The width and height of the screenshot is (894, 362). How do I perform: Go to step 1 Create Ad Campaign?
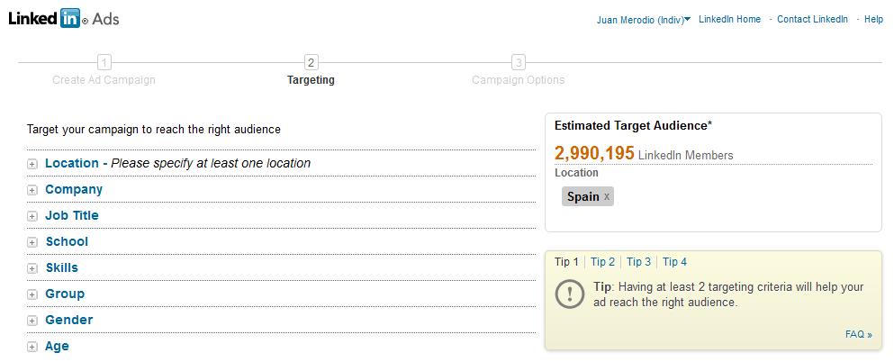[104, 80]
